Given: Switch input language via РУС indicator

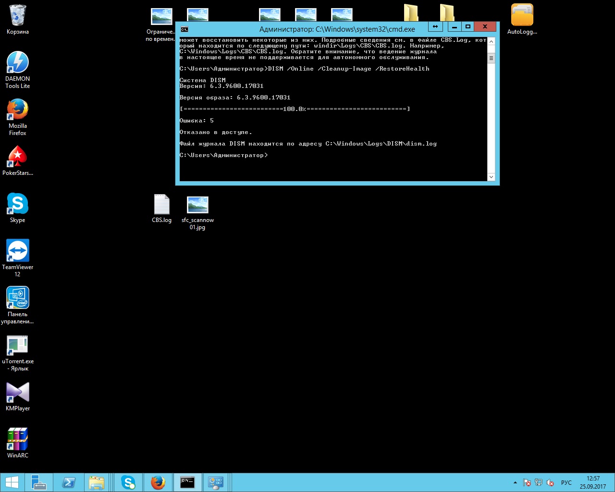Looking at the screenshot, I should pos(566,482).
